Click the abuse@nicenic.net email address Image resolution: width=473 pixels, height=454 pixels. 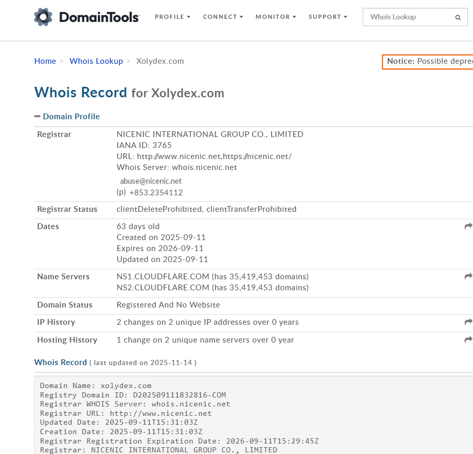151,181
